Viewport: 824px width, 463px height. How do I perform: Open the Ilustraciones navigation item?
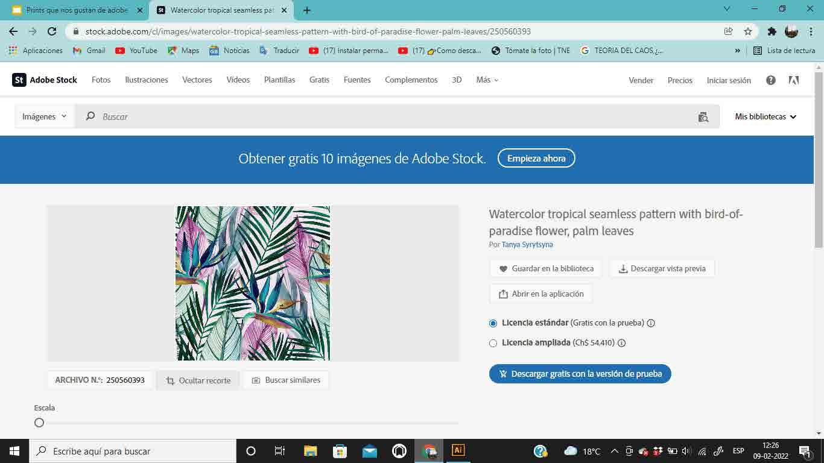coord(147,80)
